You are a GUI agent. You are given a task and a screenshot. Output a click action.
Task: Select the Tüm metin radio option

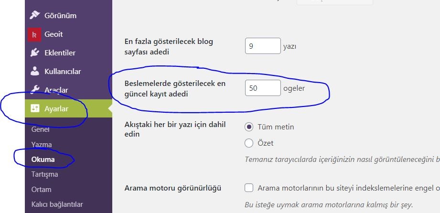(x=249, y=127)
